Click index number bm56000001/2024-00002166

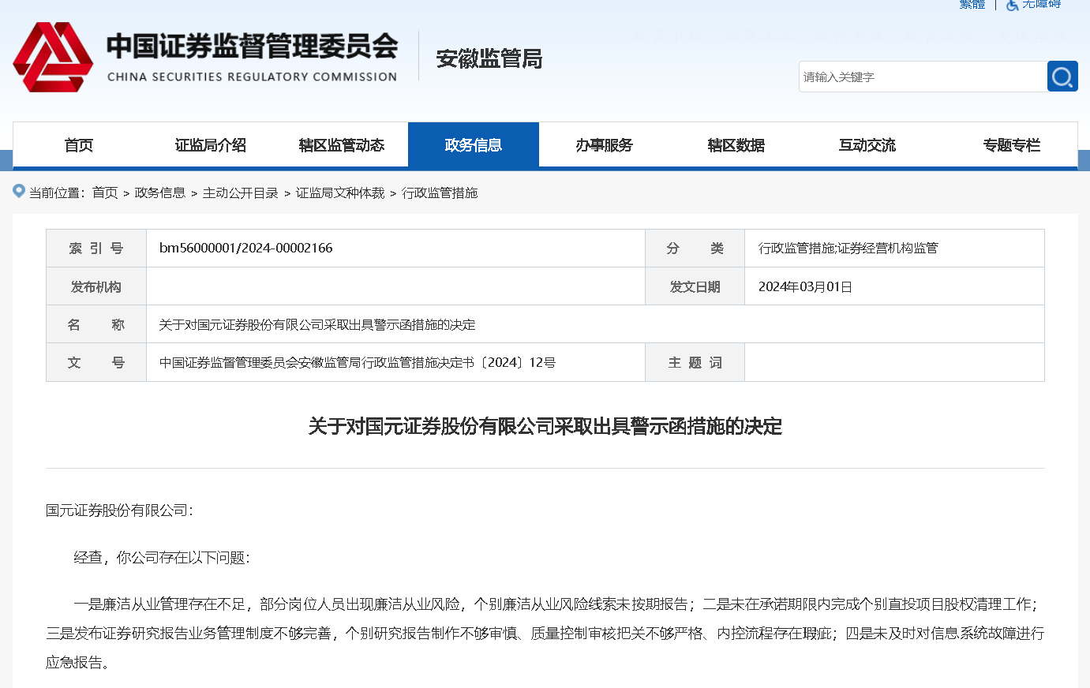246,248
